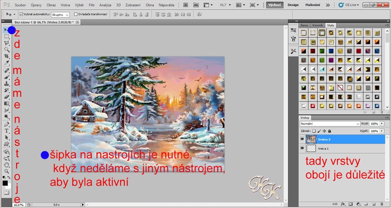391x208 pixels.
Task: Select the Healing Brush tool
Action: click(6, 71)
